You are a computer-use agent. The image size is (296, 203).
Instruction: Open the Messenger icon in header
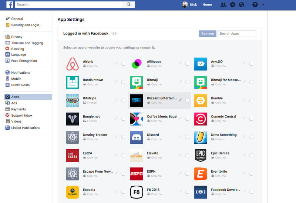click(x=233, y=5)
